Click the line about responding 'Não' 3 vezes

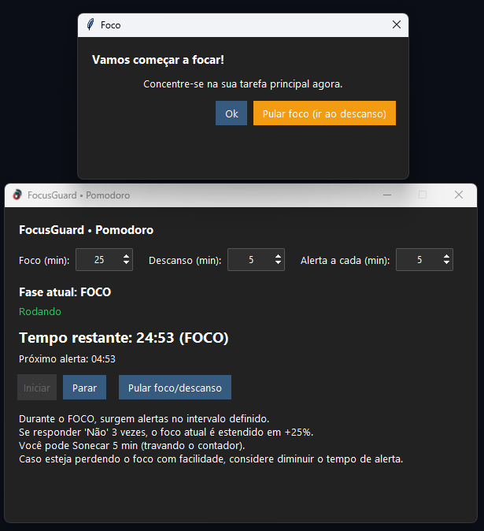[x=166, y=433]
